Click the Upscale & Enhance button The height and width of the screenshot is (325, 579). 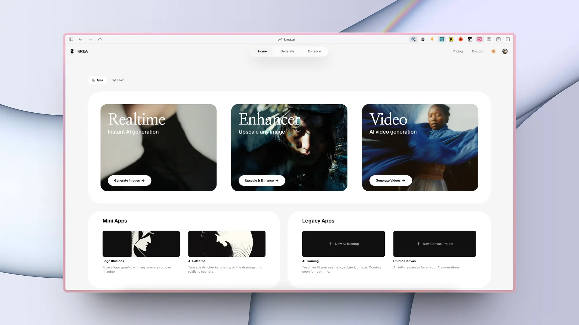pyautogui.click(x=262, y=181)
